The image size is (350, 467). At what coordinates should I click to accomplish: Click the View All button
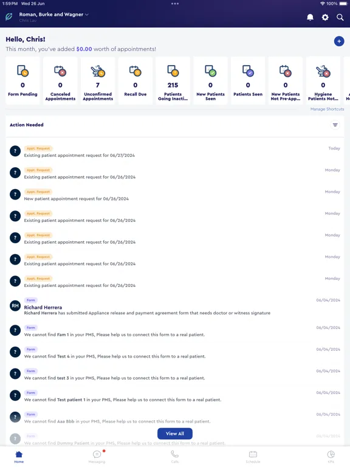pyautogui.click(x=175, y=434)
